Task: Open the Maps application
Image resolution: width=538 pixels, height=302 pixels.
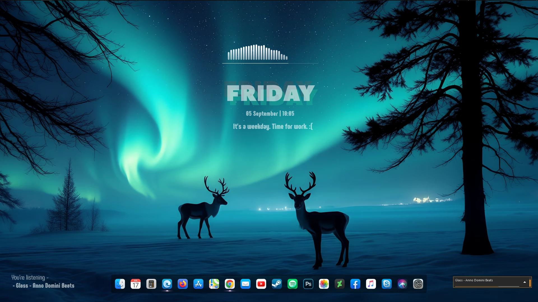Action: (x=214, y=284)
